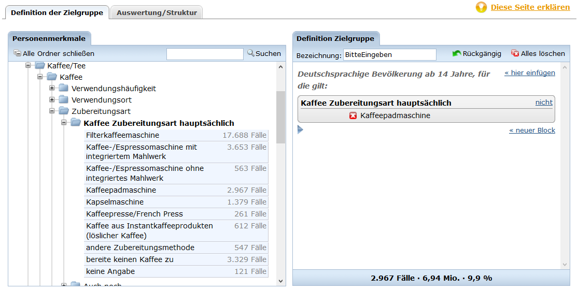The height and width of the screenshot is (290, 578).
Task: Remove Kaffeepadmaschine via red X icon
Action: [353, 115]
